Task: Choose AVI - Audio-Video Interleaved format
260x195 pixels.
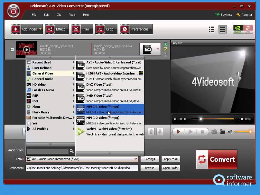Action: [110, 65]
